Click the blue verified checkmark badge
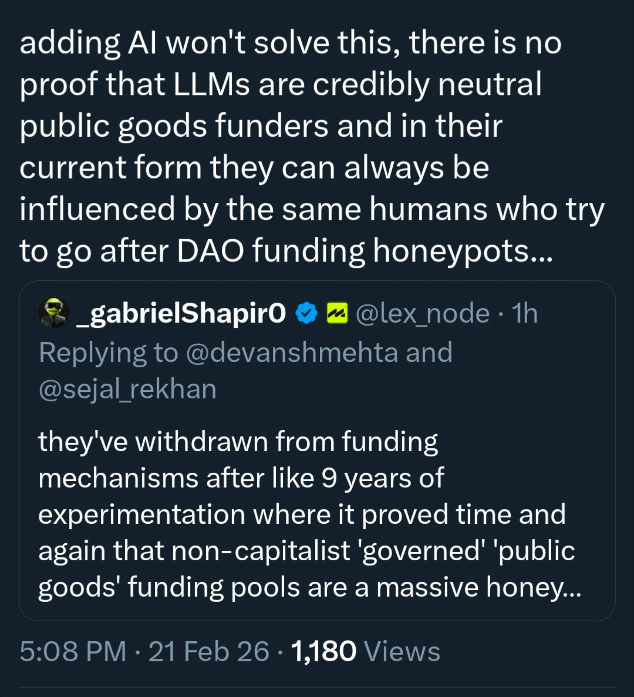Screen dimensions: 634x697 (x=307, y=313)
